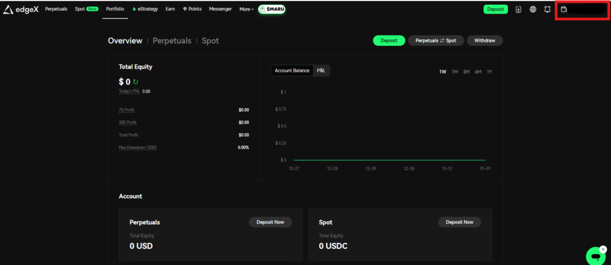Open the download app icon
The width and height of the screenshot is (611, 265).
point(518,10)
